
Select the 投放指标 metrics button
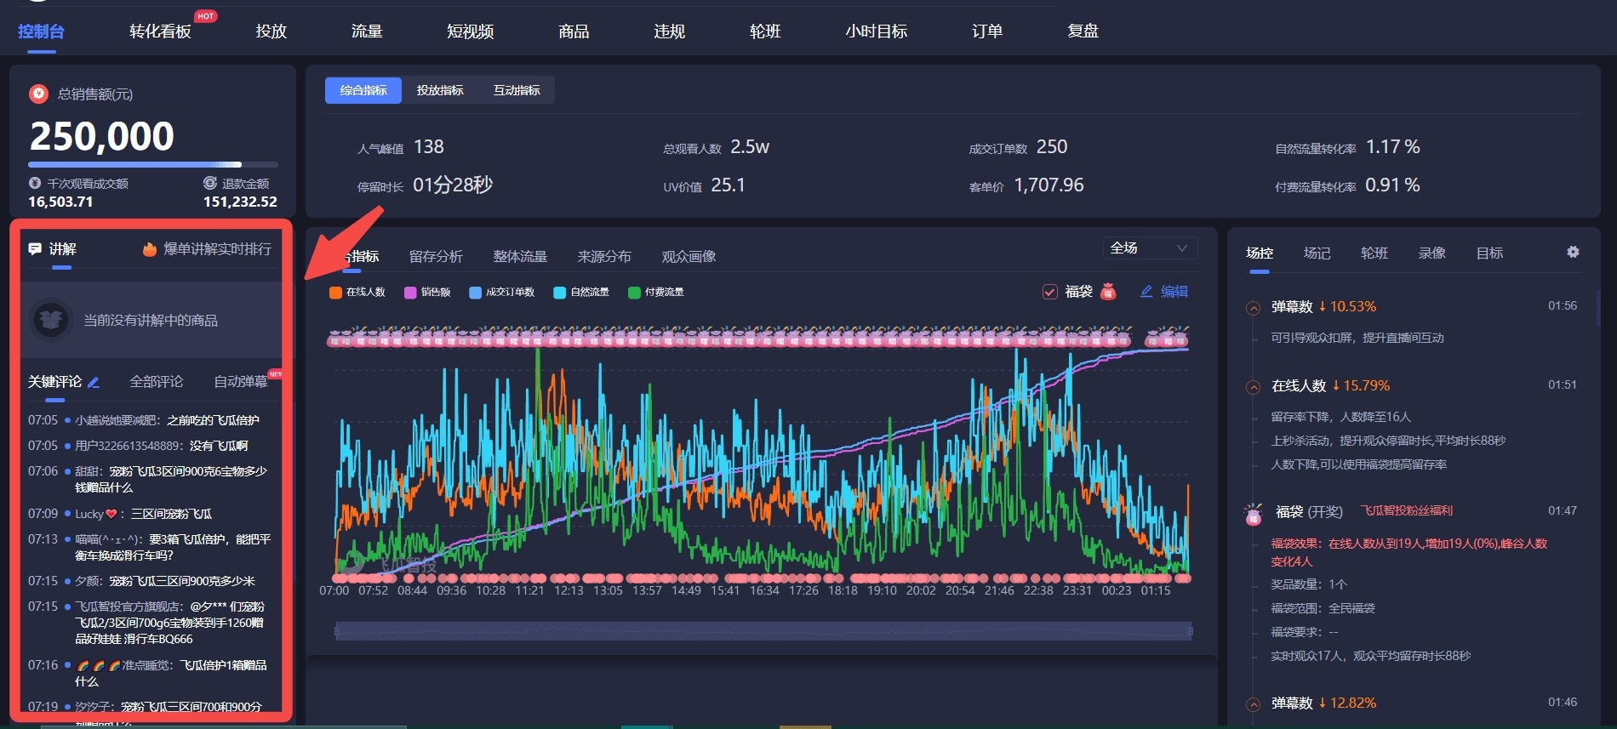tap(440, 90)
